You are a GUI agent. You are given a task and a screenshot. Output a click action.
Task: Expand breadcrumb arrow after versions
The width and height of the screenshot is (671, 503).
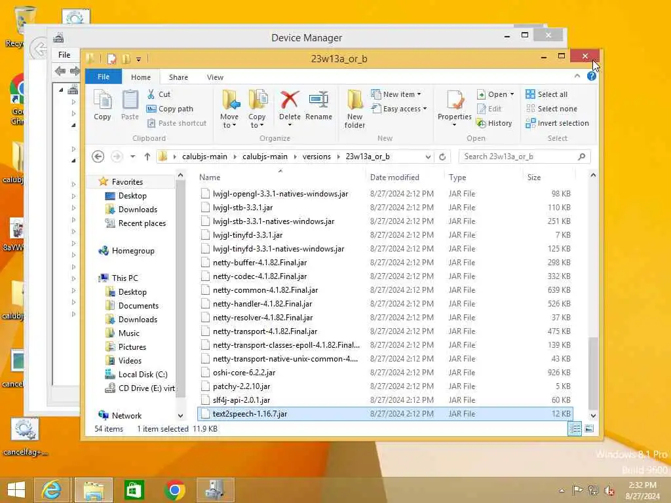(338, 157)
